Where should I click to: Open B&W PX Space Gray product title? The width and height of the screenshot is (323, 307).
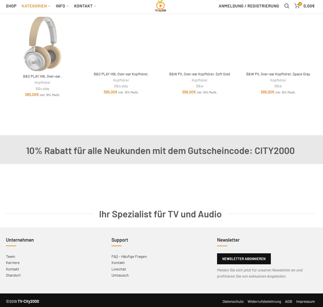coord(278,74)
